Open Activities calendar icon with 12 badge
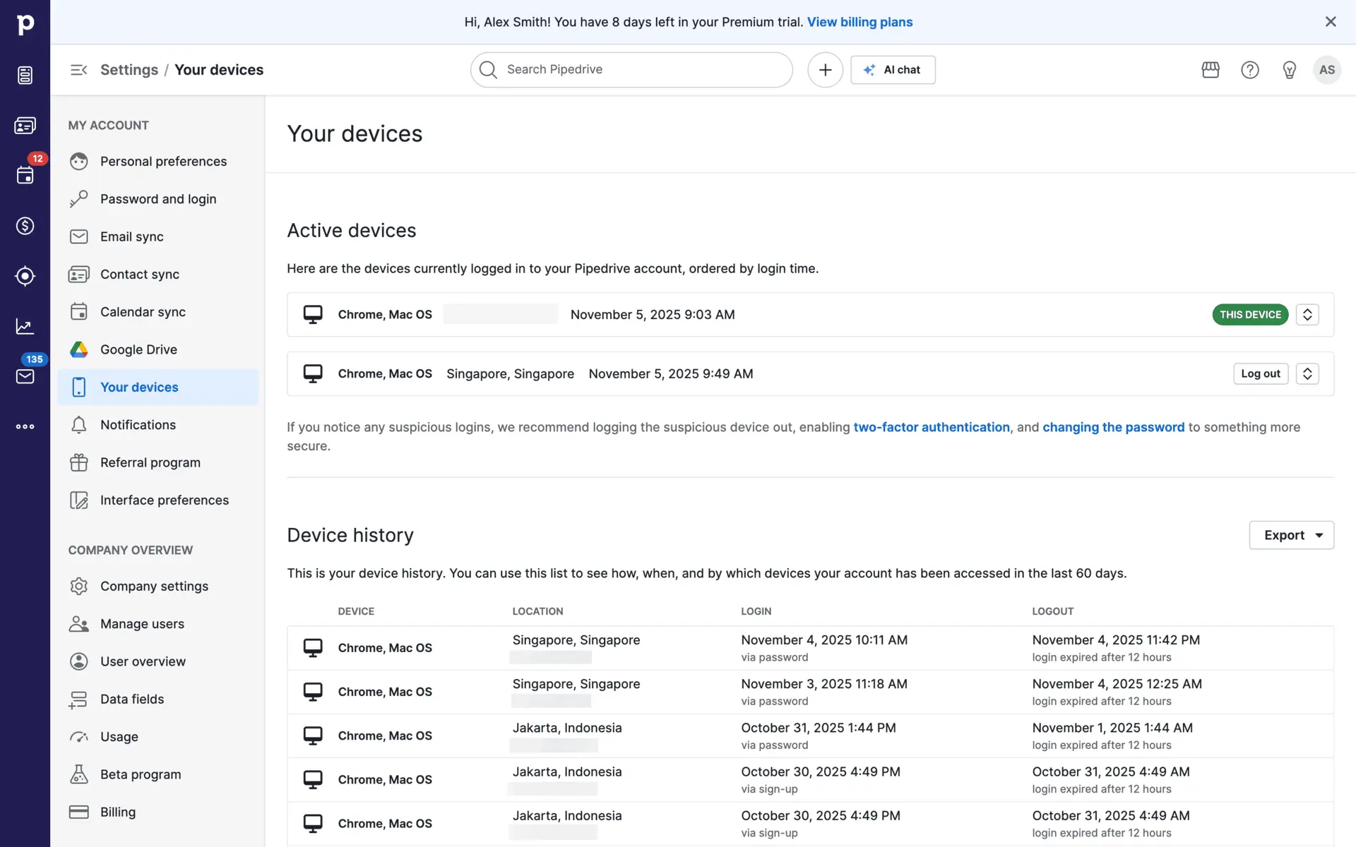The width and height of the screenshot is (1356, 847). pyautogui.click(x=25, y=175)
